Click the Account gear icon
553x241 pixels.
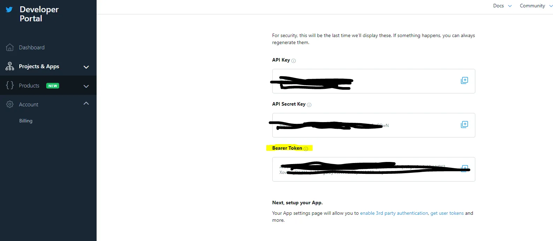10,104
